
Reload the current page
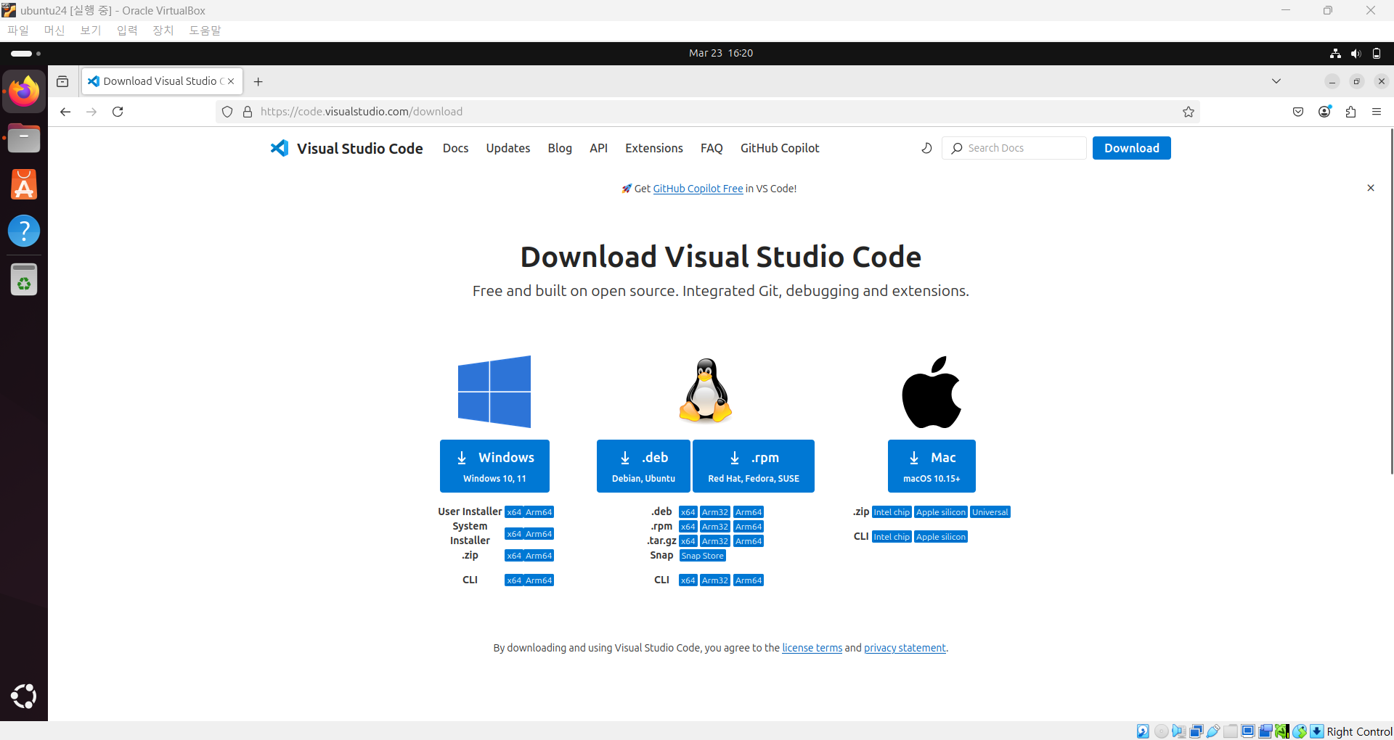click(x=118, y=112)
